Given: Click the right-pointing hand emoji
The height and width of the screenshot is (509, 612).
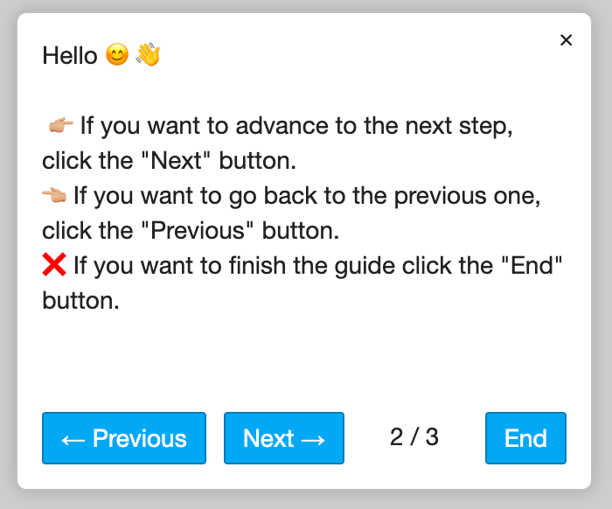Looking at the screenshot, I should pos(60,125).
